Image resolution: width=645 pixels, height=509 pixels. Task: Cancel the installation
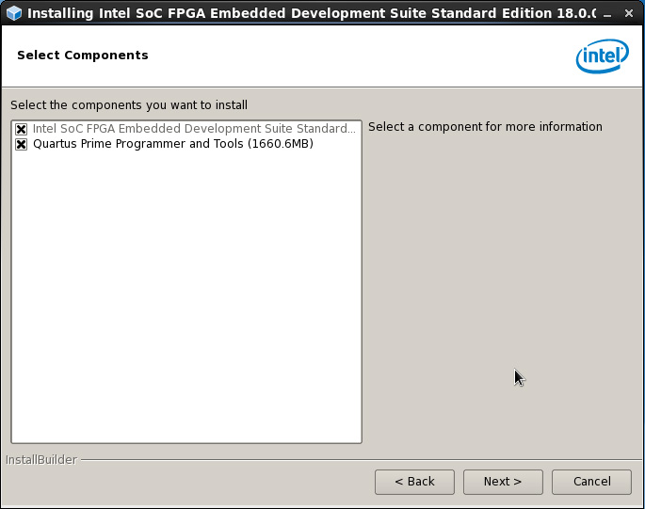click(591, 482)
